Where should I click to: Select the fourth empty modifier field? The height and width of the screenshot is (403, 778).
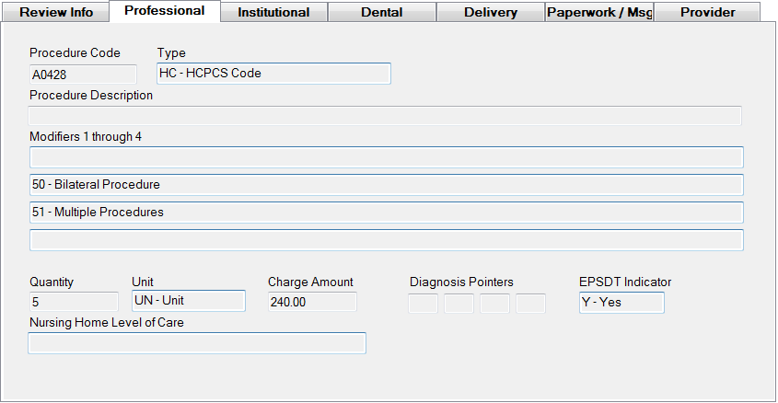386,240
